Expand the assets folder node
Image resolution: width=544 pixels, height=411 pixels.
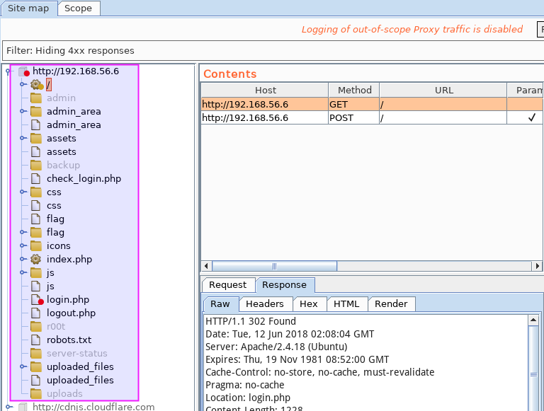[23, 138]
